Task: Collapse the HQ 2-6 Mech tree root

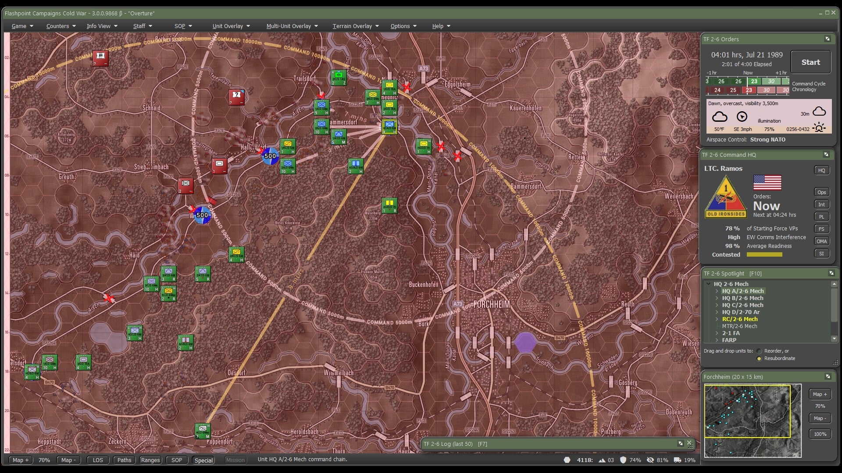Action: [x=709, y=284]
